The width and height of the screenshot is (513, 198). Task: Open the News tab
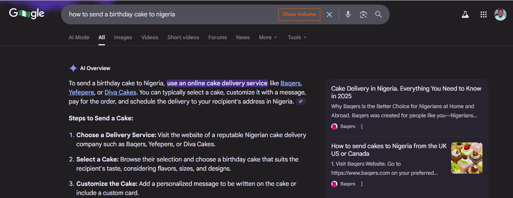pyautogui.click(x=243, y=37)
